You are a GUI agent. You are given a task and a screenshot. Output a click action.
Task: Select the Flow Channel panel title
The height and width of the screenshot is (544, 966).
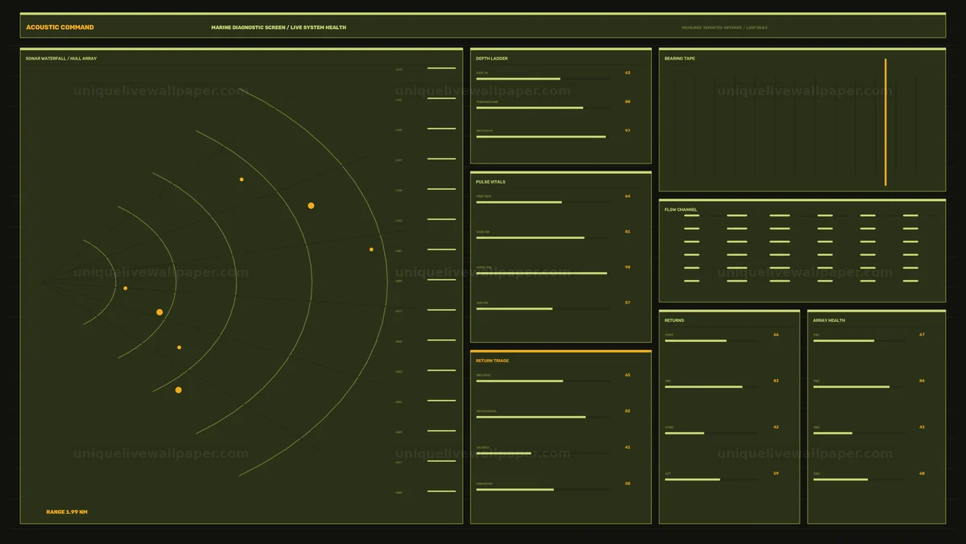(x=681, y=210)
